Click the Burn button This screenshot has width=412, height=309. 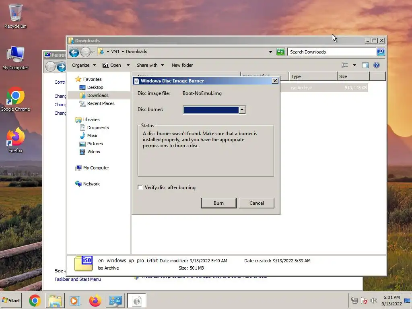pos(218,203)
